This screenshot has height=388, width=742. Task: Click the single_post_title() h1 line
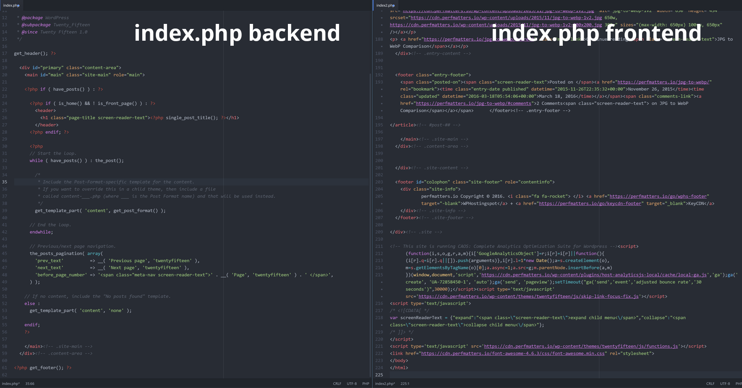[x=140, y=118]
